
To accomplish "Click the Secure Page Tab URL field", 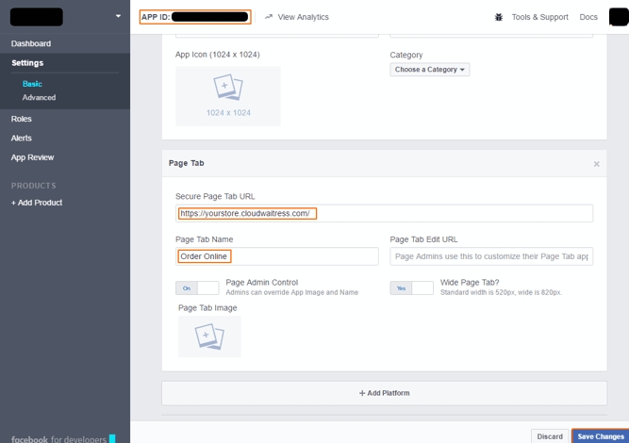I will point(384,213).
